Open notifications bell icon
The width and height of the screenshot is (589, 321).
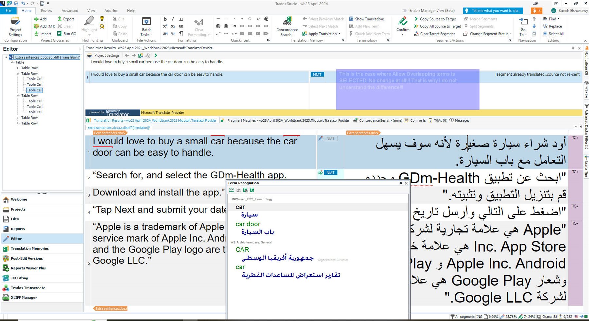tap(536, 11)
